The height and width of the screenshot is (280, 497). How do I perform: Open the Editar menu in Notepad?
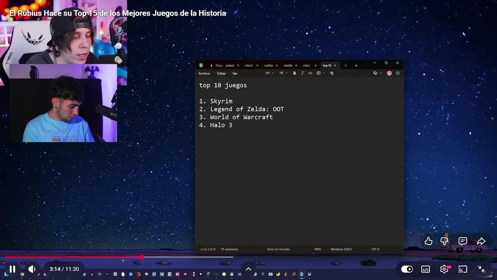221,73
